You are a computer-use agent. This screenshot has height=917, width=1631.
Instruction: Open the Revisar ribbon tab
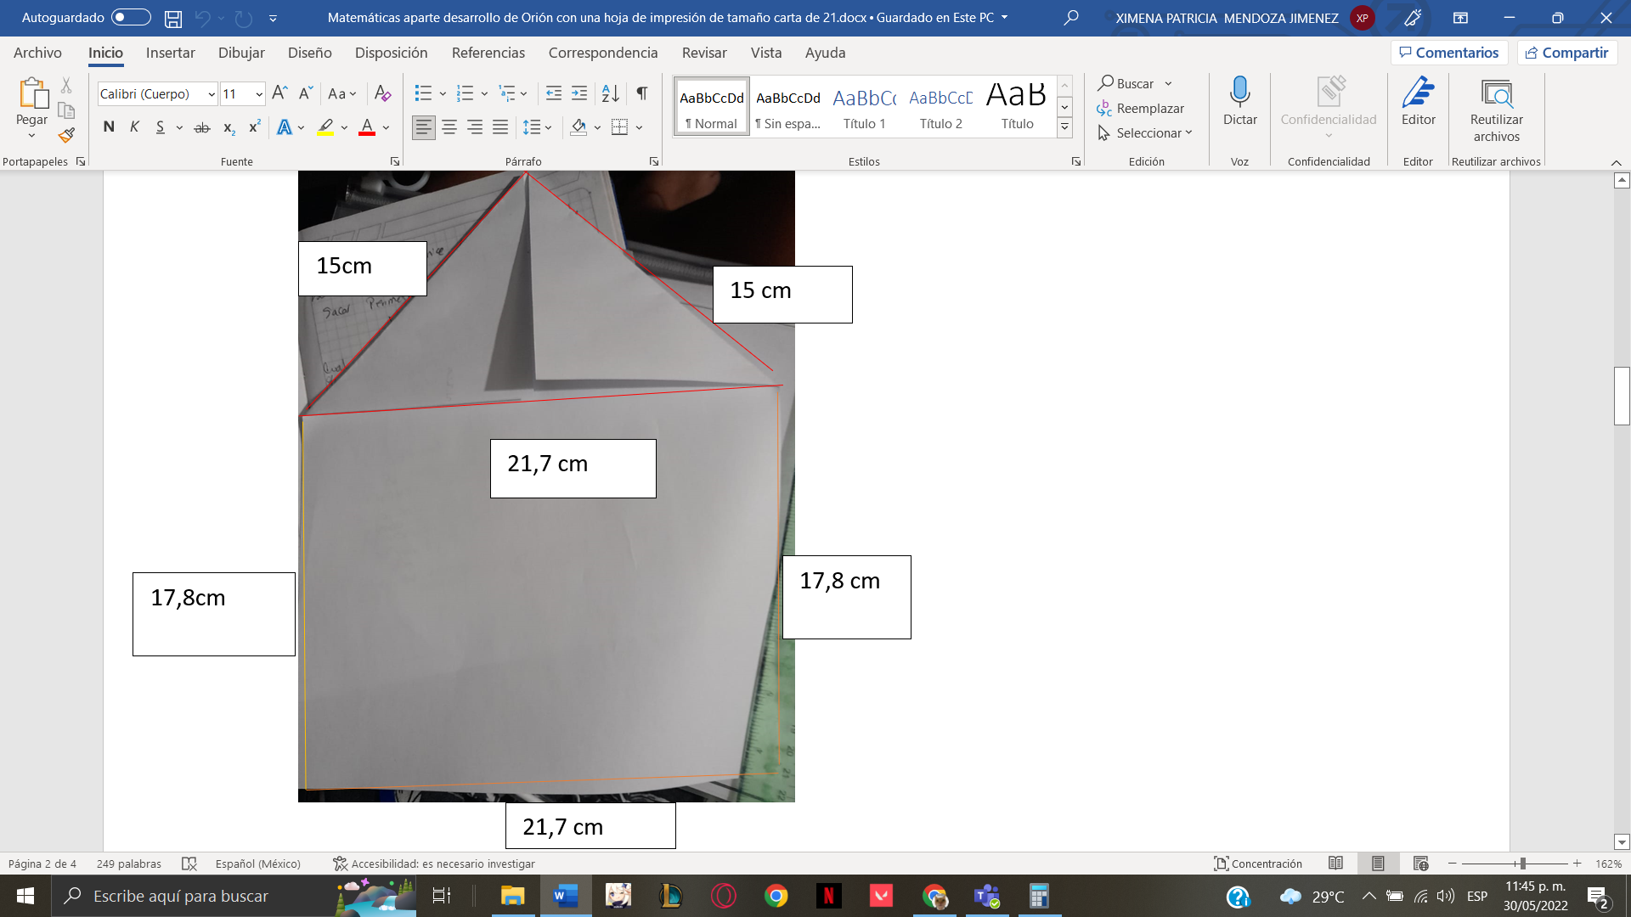point(705,53)
